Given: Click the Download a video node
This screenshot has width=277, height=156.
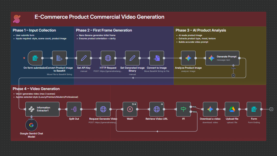Looking at the screenshot, I should (210, 109).
